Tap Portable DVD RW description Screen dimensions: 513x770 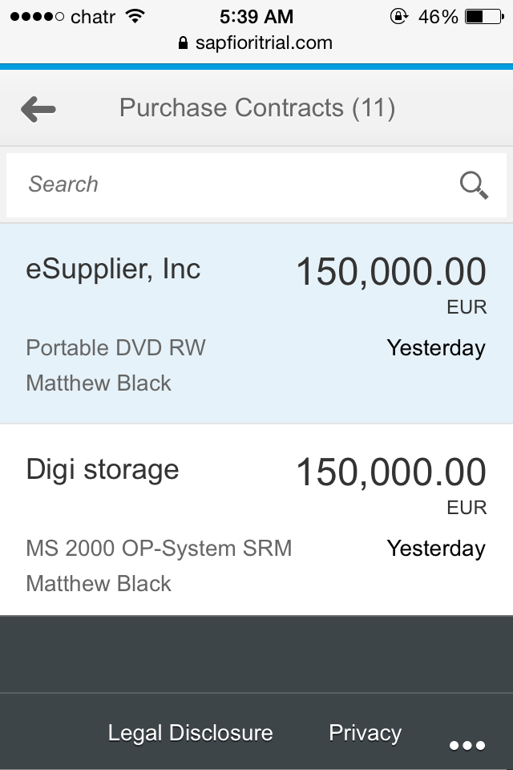(116, 348)
